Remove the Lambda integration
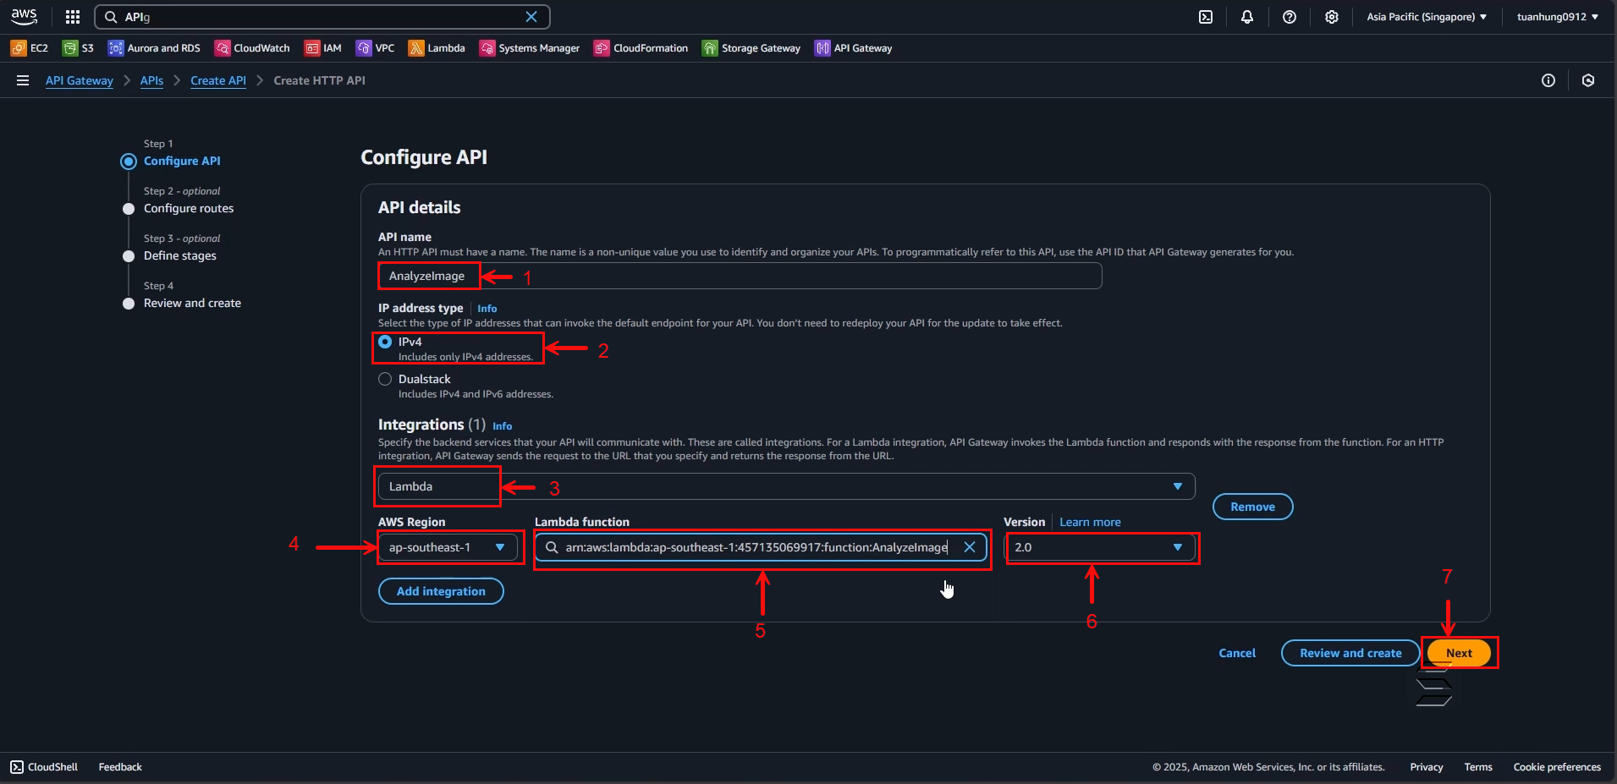Viewport: 1617px width, 784px height. click(x=1252, y=507)
